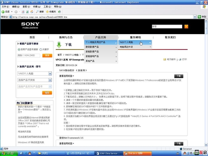Screen dimensions: 208x156
Task: Click the History toolbar icon
Action: (59, 12)
